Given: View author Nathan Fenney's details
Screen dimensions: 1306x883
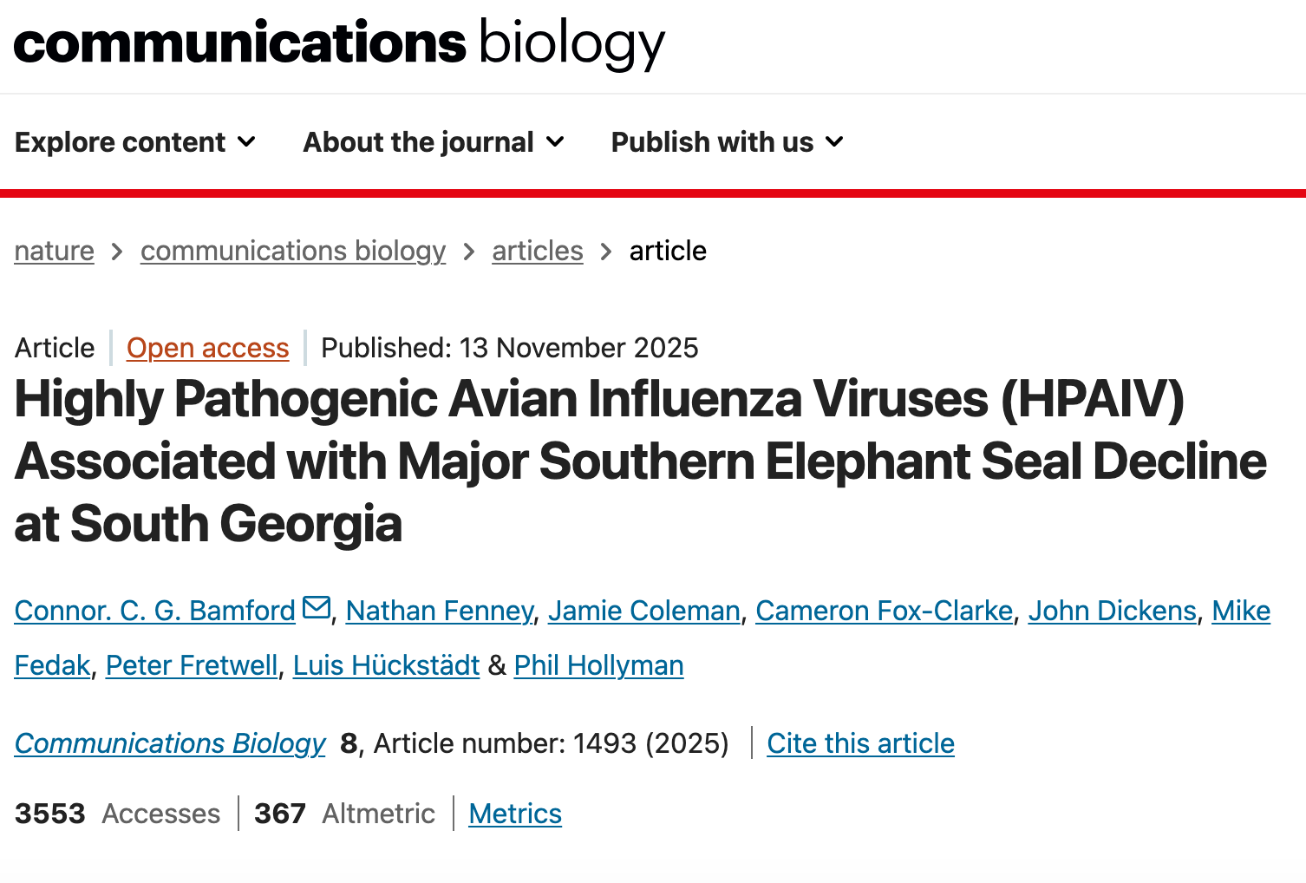Looking at the screenshot, I should [440, 611].
